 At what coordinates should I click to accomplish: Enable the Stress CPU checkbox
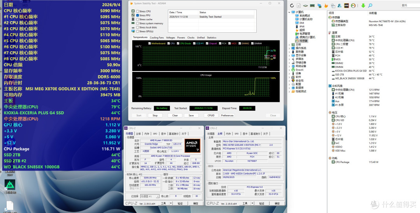click(137, 11)
